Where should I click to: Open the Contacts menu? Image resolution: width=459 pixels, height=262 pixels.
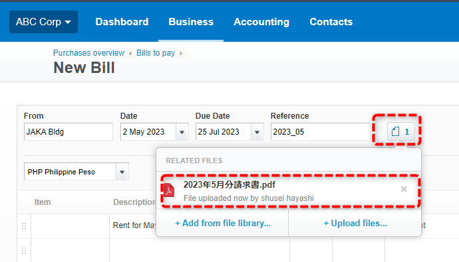tap(331, 22)
